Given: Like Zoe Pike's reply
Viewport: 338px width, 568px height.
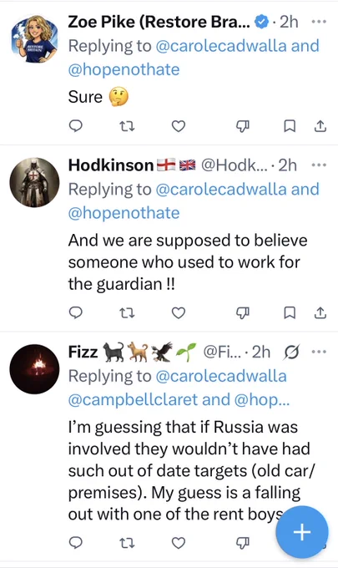Looking at the screenshot, I should [179, 126].
